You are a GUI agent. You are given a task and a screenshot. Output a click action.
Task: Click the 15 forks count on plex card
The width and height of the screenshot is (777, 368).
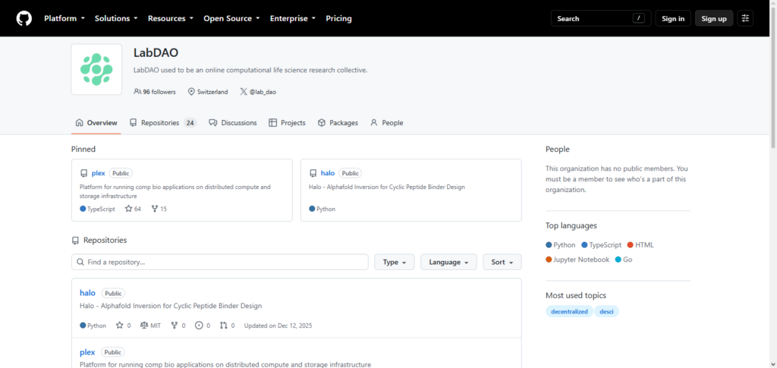pyautogui.click(x=164, y=209)
